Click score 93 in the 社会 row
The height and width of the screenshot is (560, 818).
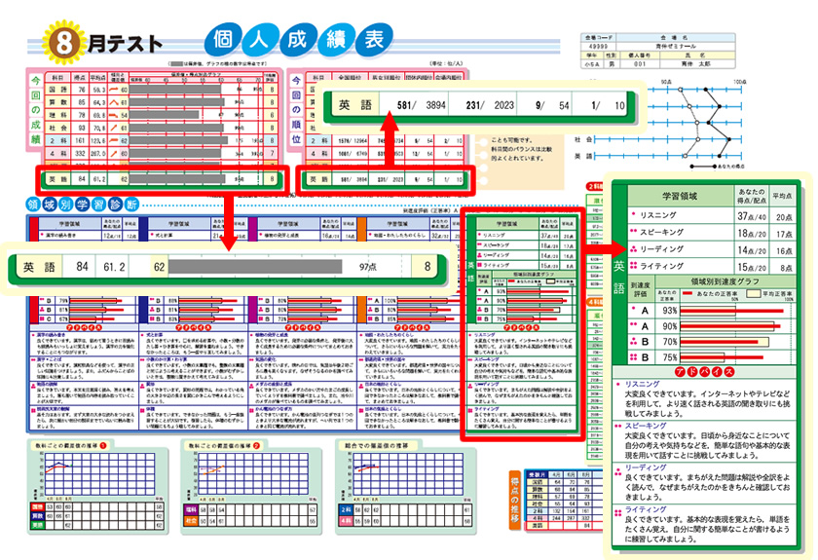[82, 128]
